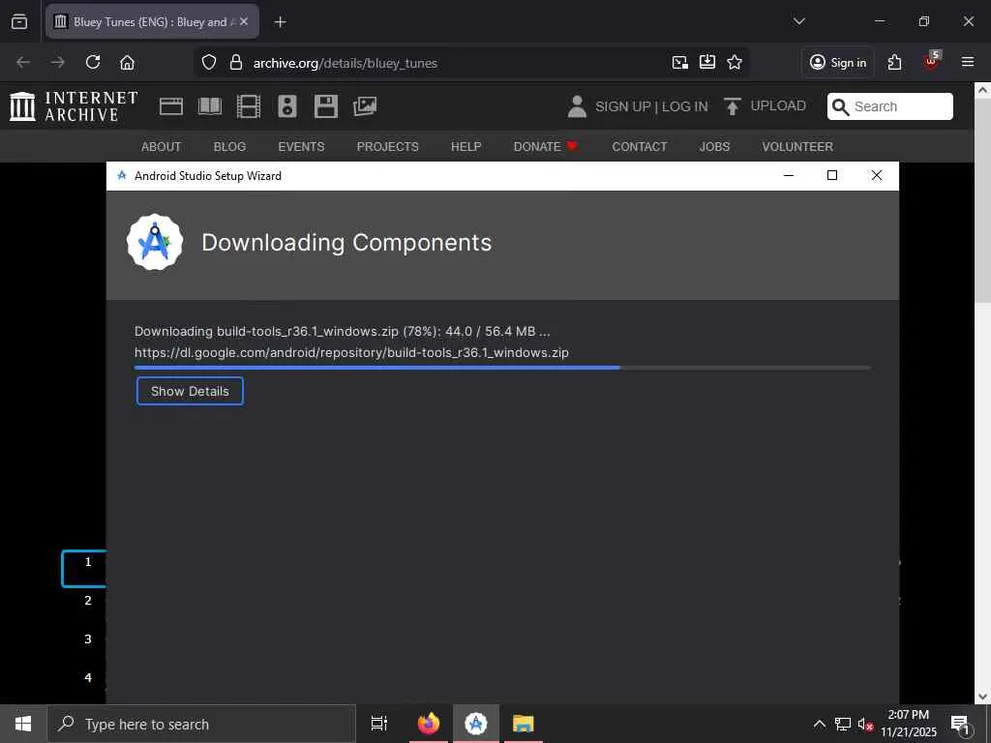Click the muted volume icon in the tray

[865, 724]
